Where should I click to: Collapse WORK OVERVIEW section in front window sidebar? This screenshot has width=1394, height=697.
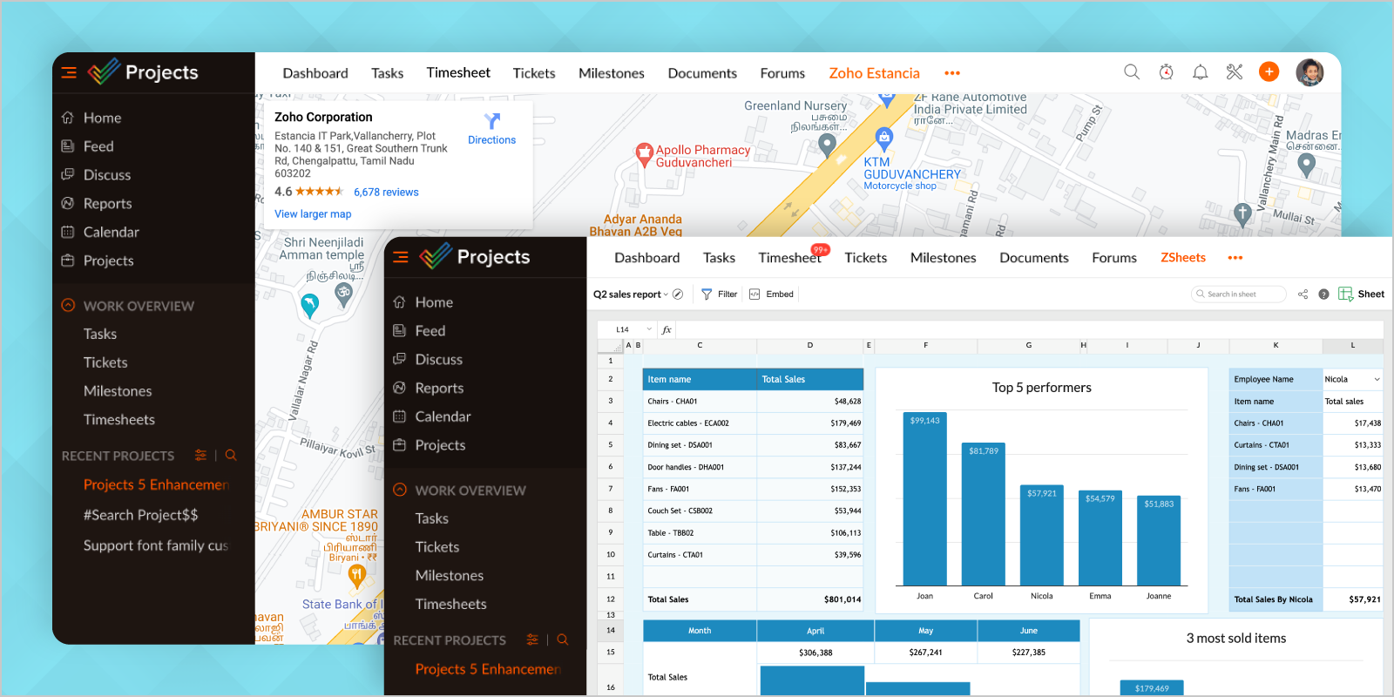(x=400, y=490)
